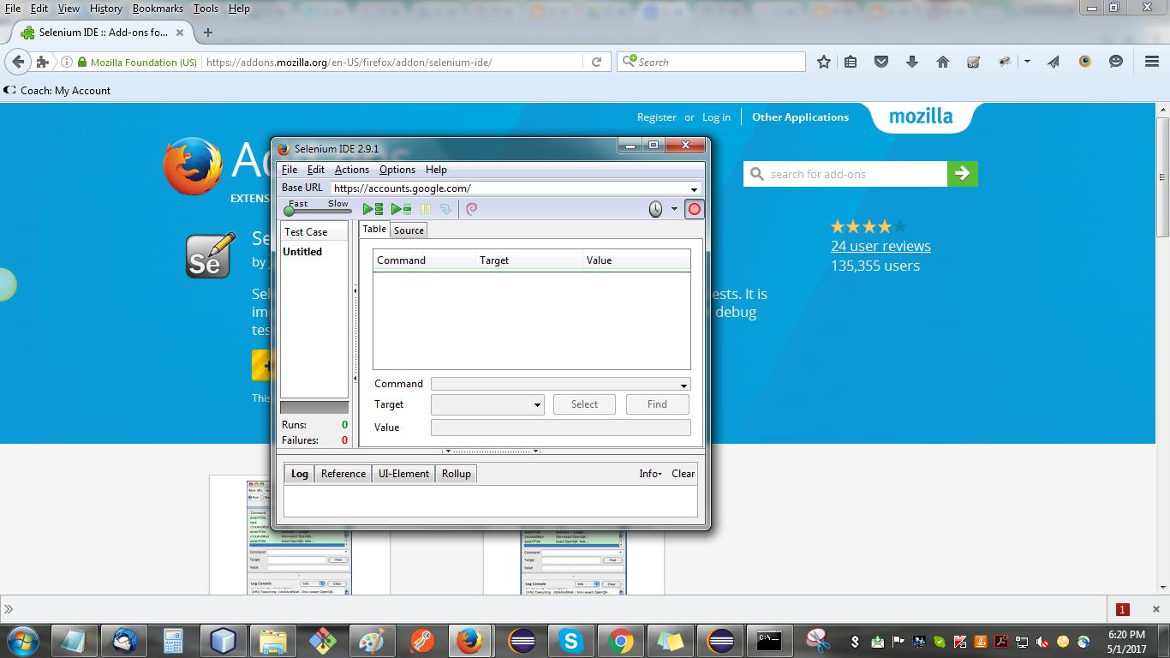Switch to the Source tab
Image resolution: width=1170 pixels, height=658 pixels.
point(409,230)
